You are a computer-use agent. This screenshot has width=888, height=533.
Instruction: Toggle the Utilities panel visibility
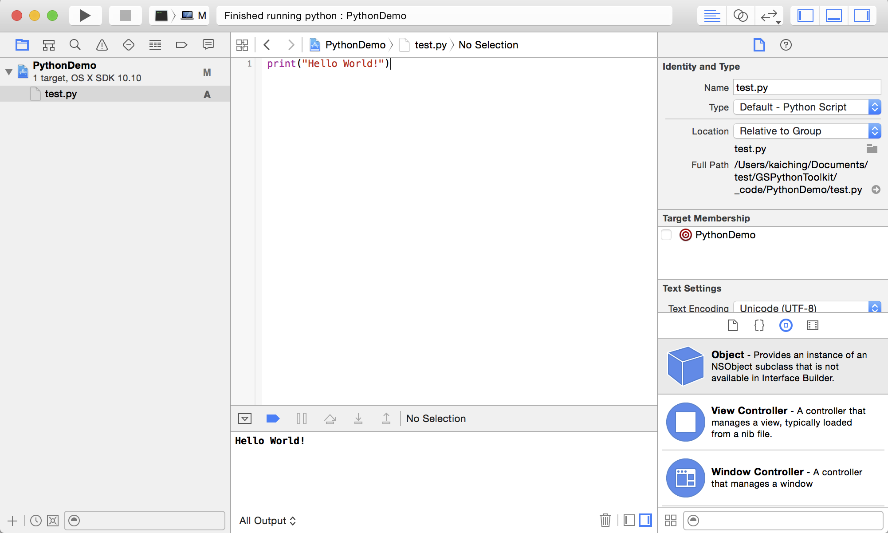click(862, 16)
